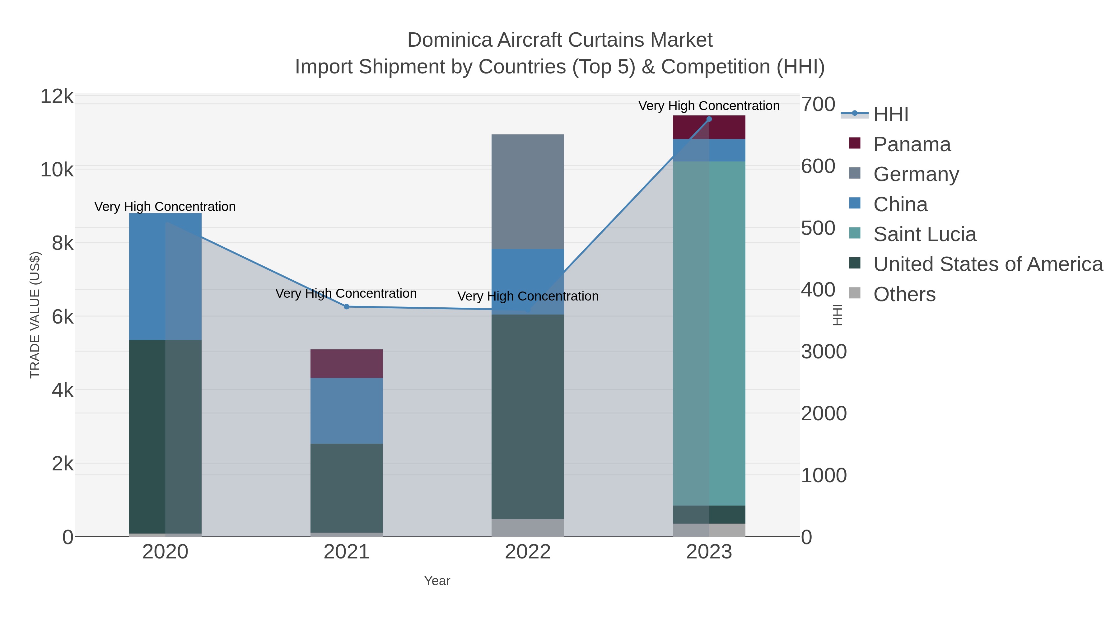The height and width of the screenshot is (630, 1120).
Task: Click the 500 right-axis tick
Action: [818, 228]
